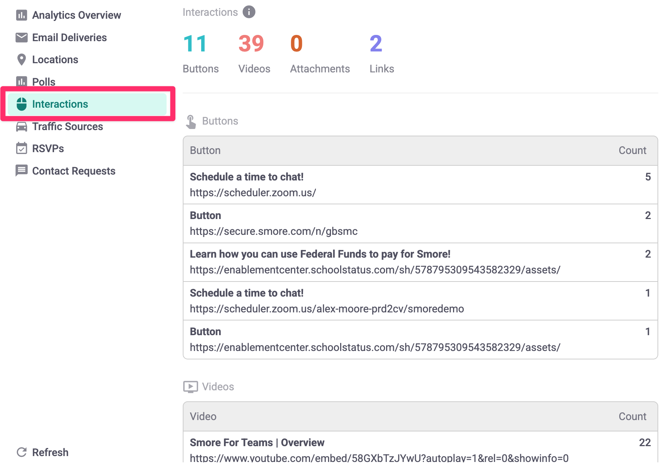Click the Locations pin icon

[x=21, y=60]
